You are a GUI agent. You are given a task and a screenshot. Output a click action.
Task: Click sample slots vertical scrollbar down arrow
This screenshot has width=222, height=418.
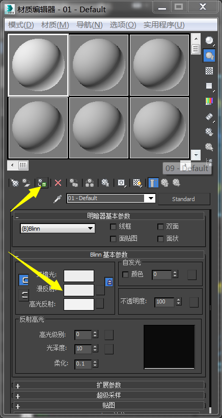tap(196, 155)
